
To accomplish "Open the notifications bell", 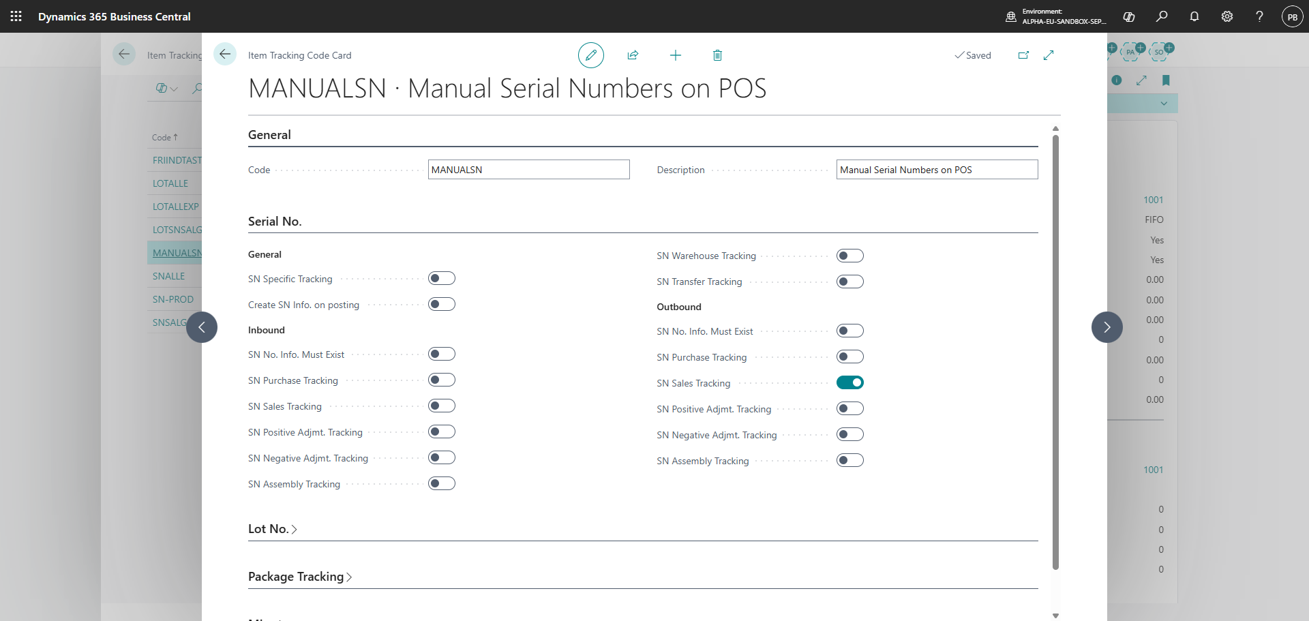I will 1194,16.
